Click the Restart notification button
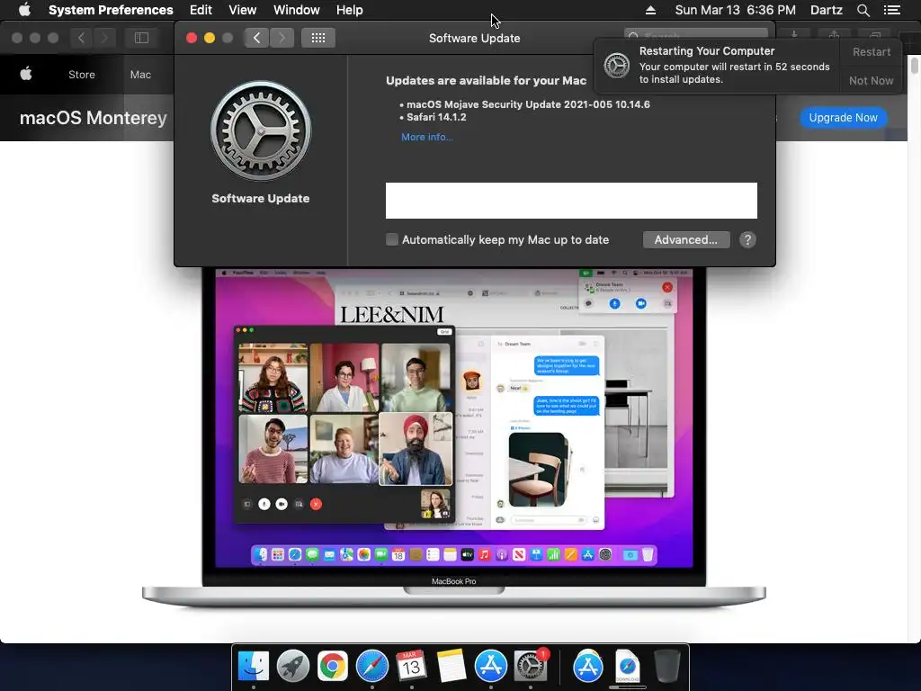The image size is (921, 691). click(871, 52)
